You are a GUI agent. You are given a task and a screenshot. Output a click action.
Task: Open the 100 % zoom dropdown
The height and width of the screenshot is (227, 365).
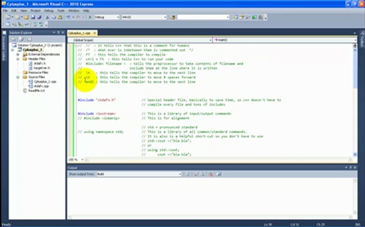point(82,160)
